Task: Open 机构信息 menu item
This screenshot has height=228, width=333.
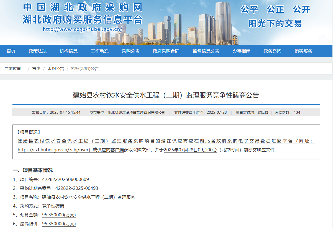Action: coord(69,51)
